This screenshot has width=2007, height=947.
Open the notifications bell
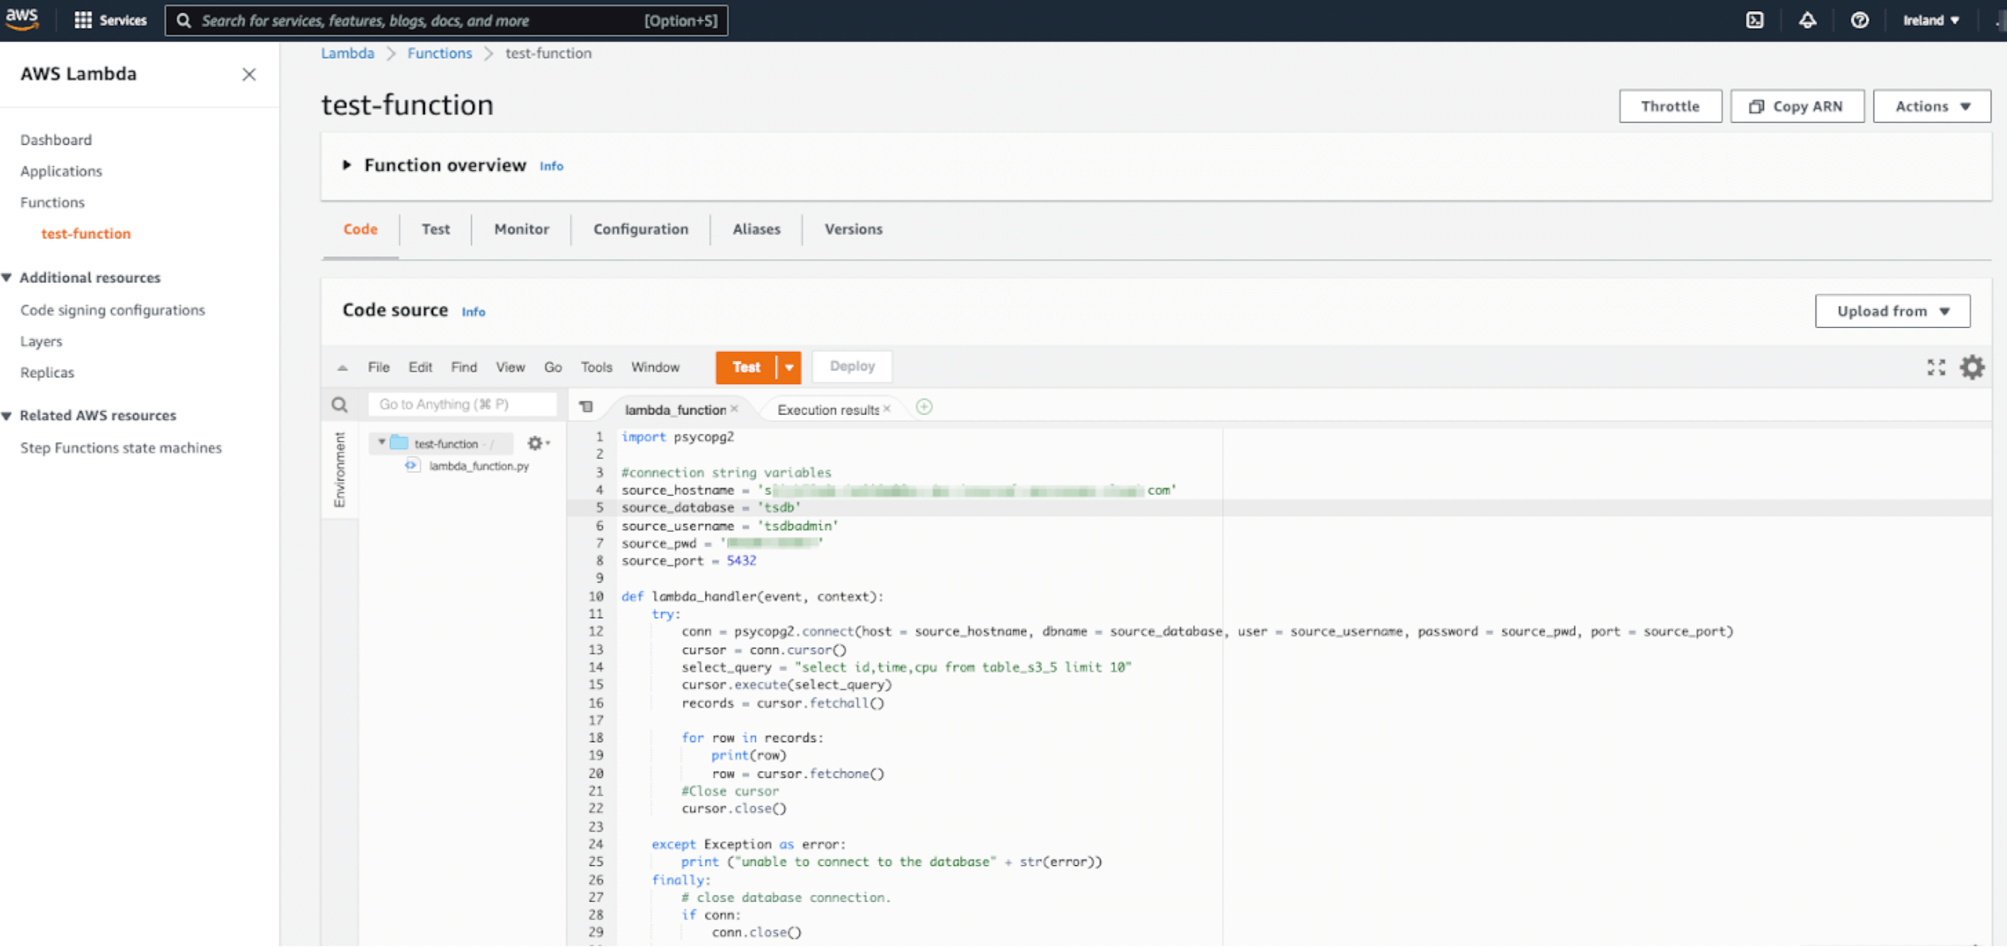pyautogui.click(x=1807, y=20)
